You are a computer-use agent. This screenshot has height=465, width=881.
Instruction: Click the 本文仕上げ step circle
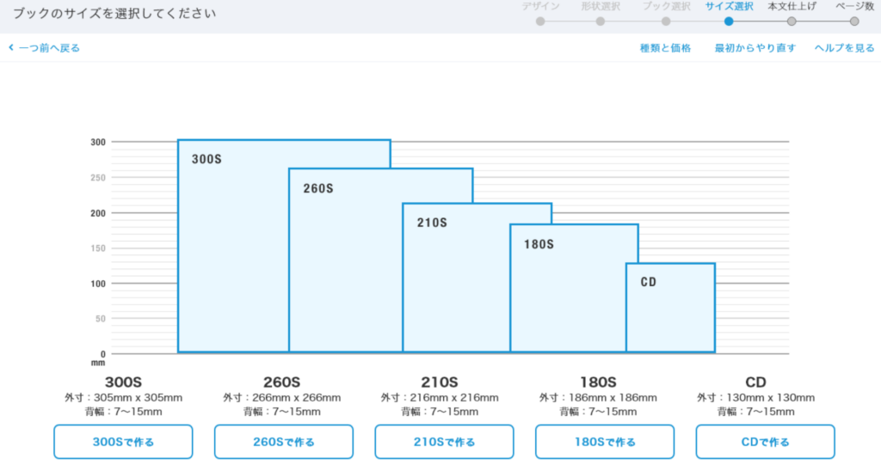(x=792, y=21)
